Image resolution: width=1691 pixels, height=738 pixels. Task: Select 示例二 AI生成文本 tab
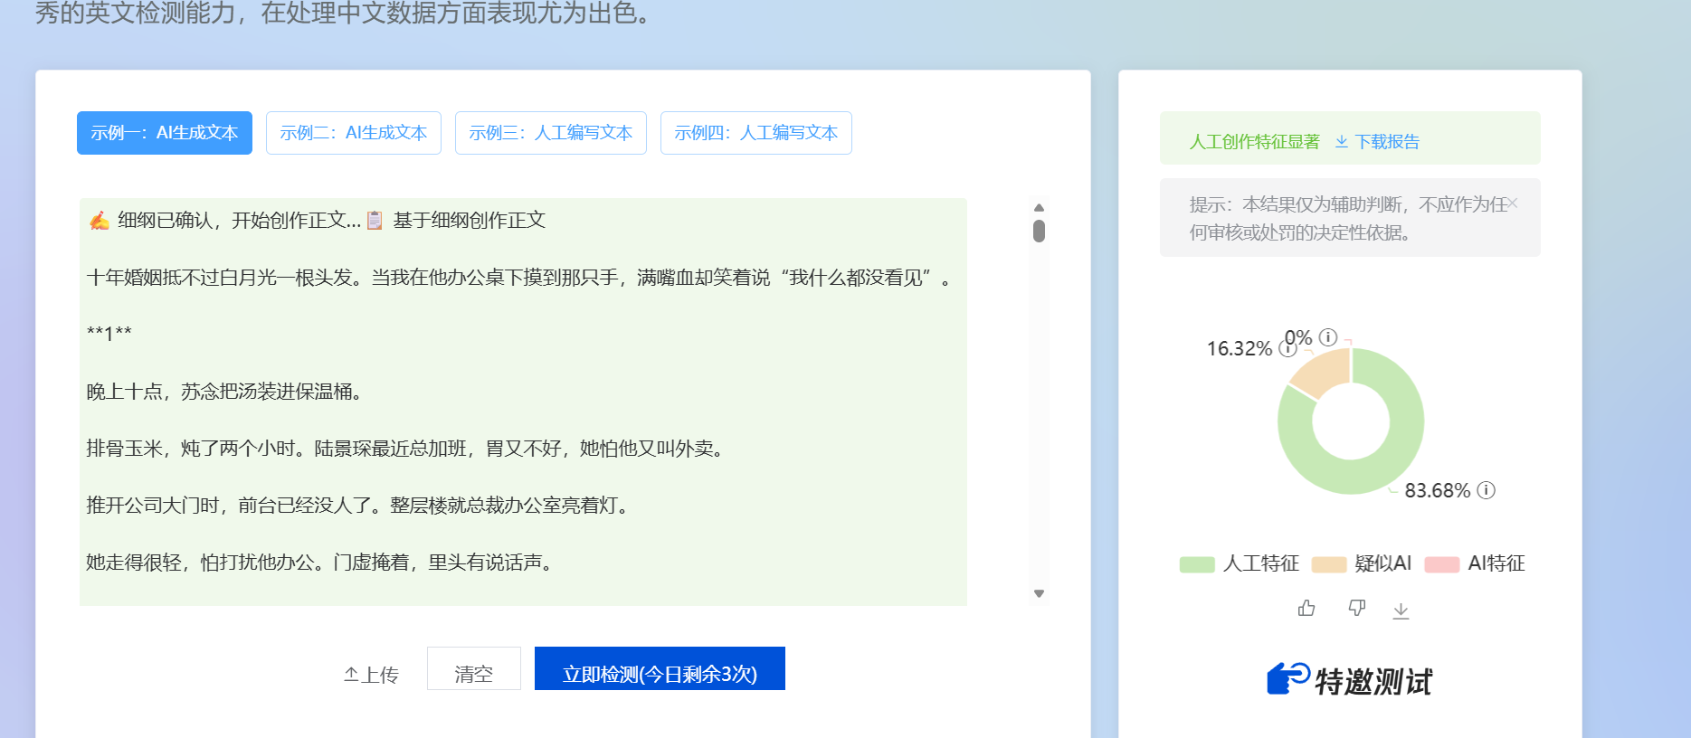coord(354,133)
